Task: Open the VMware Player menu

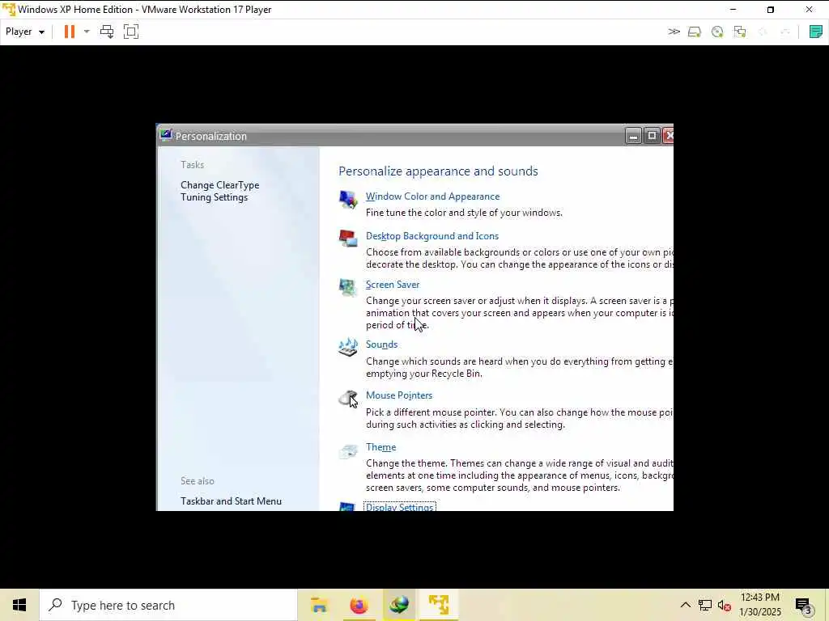Action: click(x=25, y=32)
